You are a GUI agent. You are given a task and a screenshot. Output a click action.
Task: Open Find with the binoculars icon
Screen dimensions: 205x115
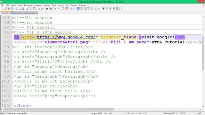47,9
